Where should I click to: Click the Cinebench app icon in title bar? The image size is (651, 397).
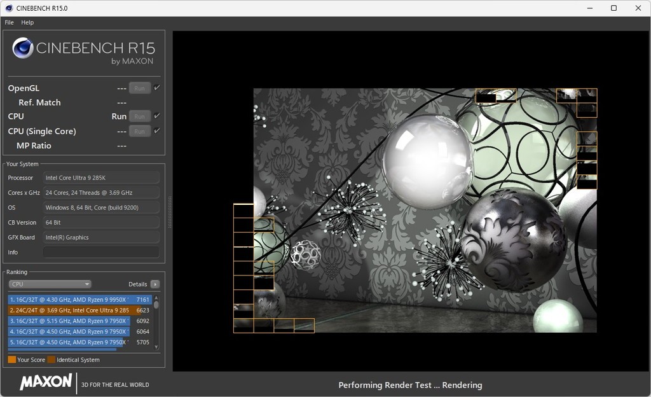click(8, 8)
